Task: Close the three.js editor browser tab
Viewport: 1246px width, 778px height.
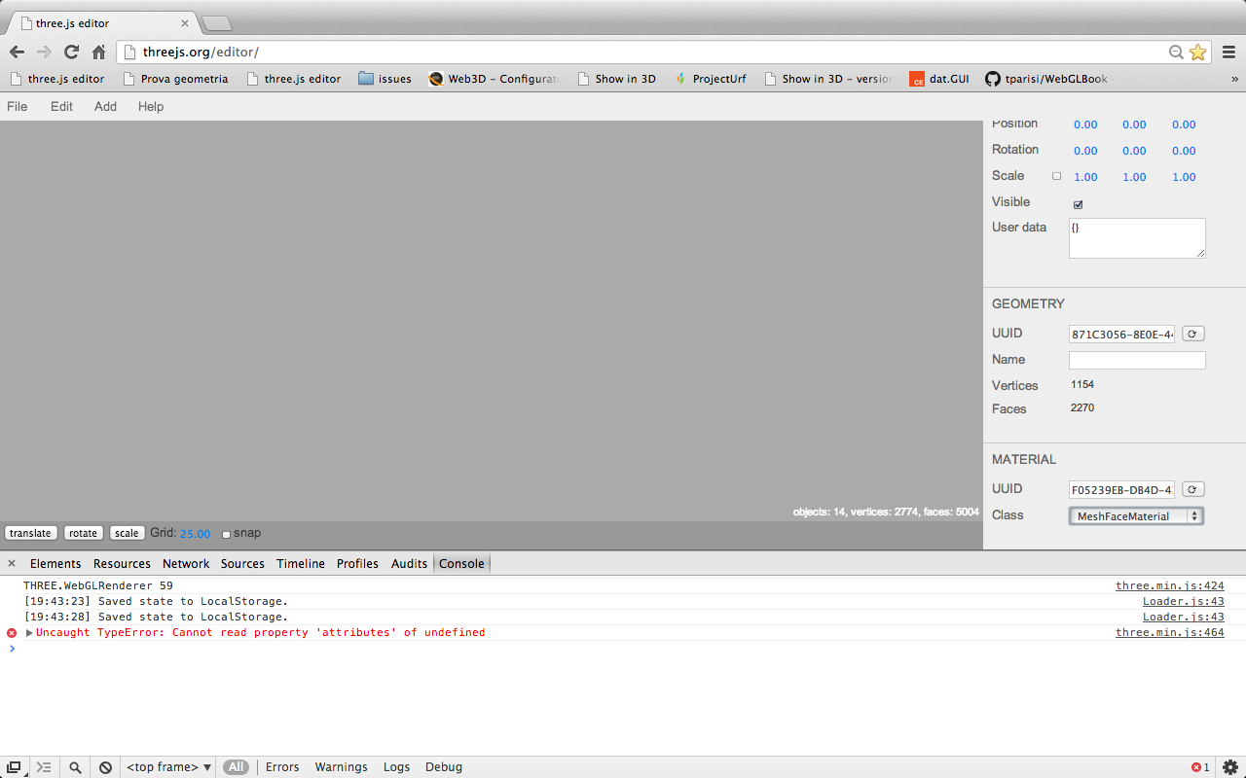Action: coord(185,23)
